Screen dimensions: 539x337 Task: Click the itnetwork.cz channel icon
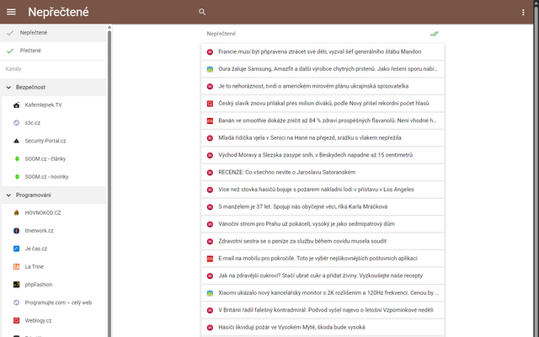pos(16,231)
